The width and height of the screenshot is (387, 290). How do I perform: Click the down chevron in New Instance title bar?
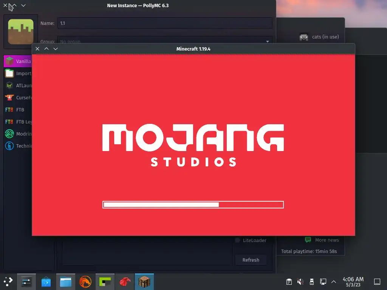point(23,5)
